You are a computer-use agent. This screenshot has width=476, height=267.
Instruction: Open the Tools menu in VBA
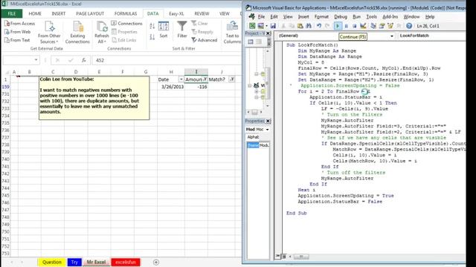pyautogui.click(x=371, y=16)
